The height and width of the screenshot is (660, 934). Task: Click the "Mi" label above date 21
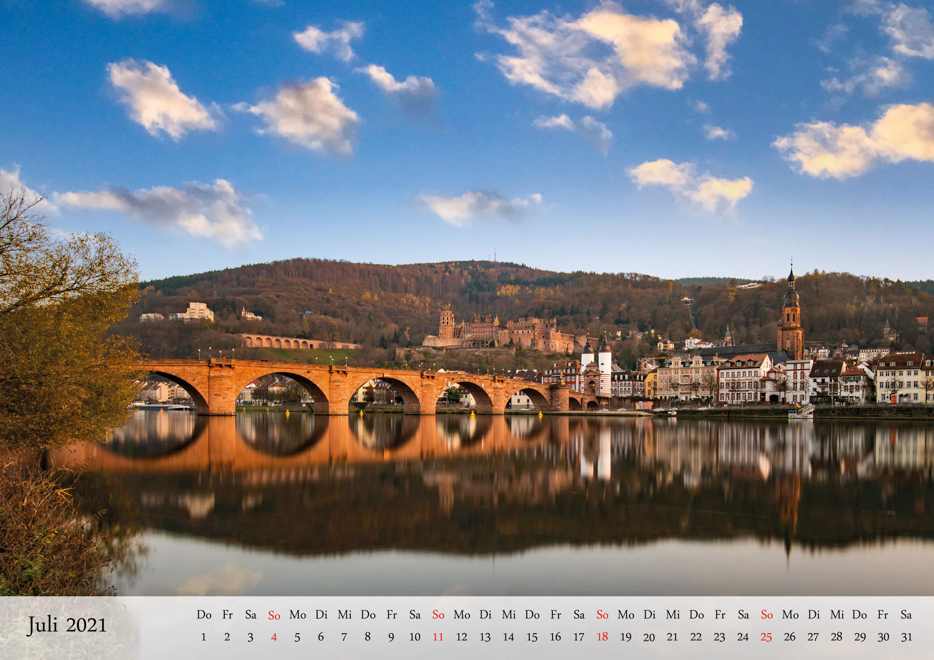pyautogui.click(x=673, y=615)
